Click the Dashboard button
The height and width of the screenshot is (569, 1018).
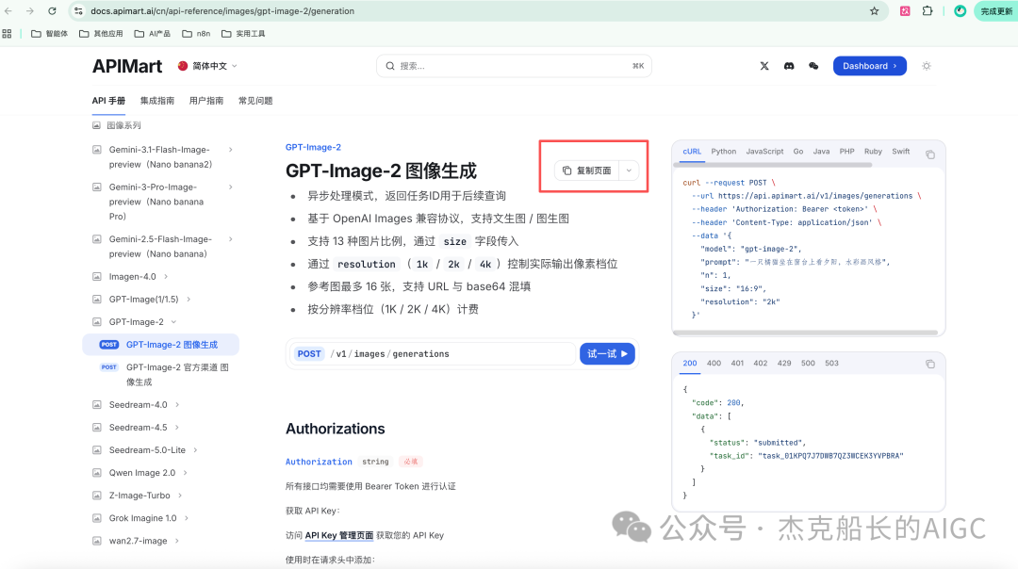pos(869,66)
